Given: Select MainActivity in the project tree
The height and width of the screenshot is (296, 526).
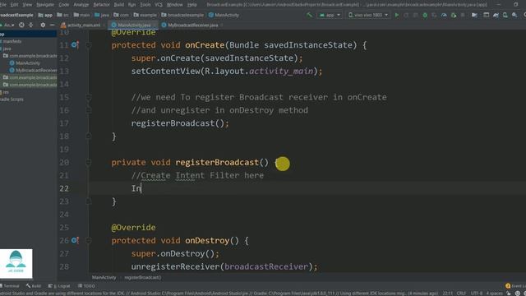Looking at the screenshot, I should click(x=25, y=63).
